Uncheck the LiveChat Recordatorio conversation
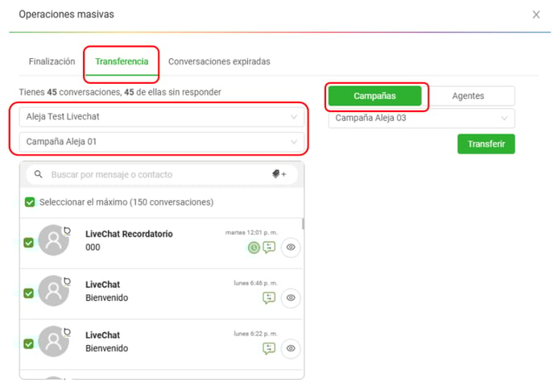 (29, 243)
